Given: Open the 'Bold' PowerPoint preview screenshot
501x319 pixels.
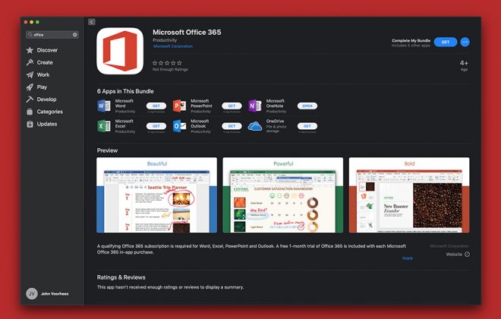Looking at the screenshot, I should [x=409, y=195].
